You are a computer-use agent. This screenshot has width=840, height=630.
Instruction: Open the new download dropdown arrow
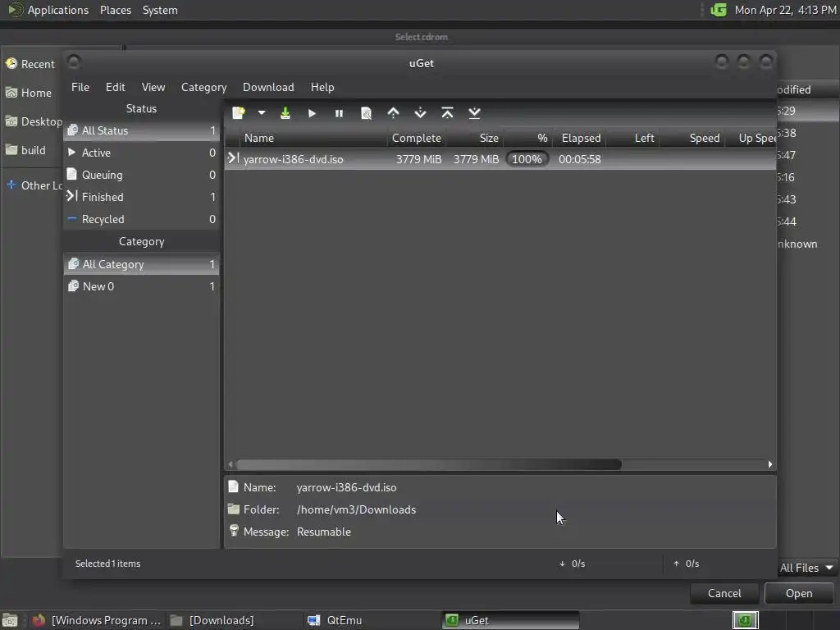click(262, 113)
